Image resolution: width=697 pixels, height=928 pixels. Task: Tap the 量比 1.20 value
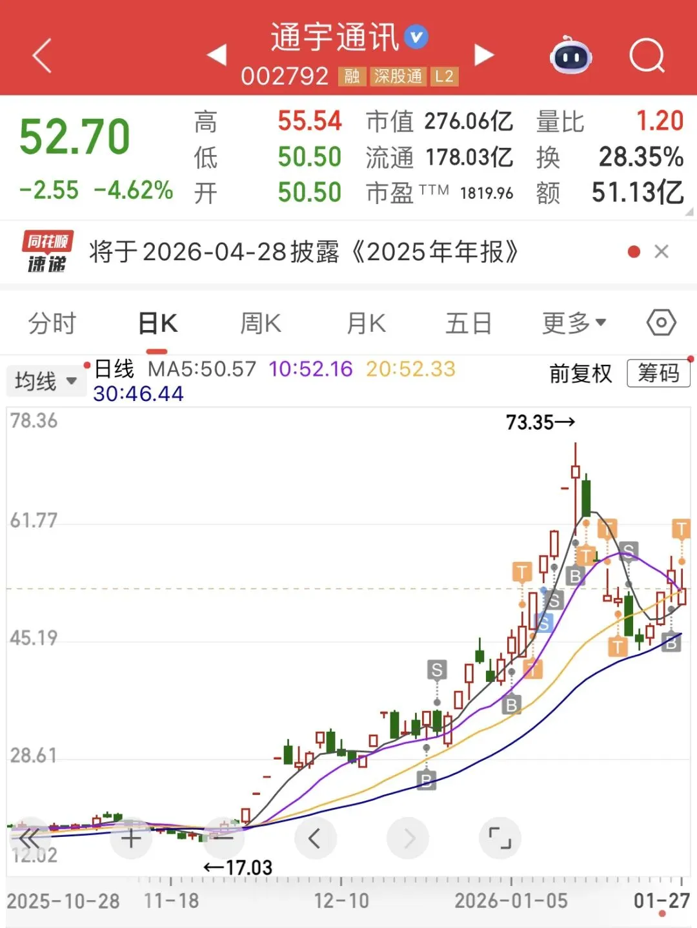click(660, 121)
